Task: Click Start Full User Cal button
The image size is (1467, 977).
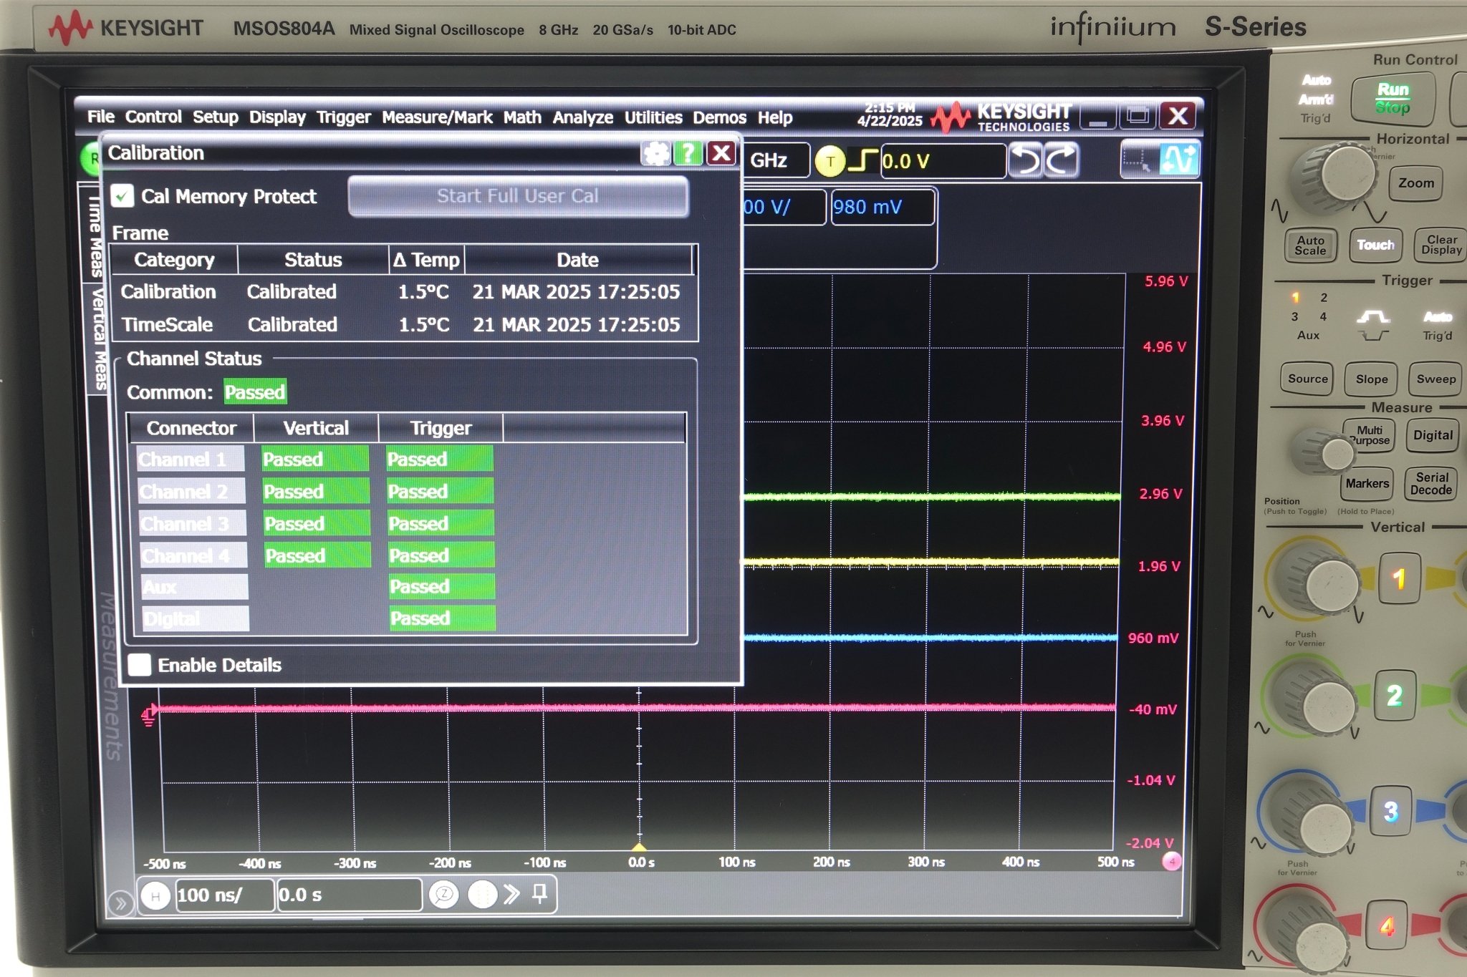Action: coord(518,196)
